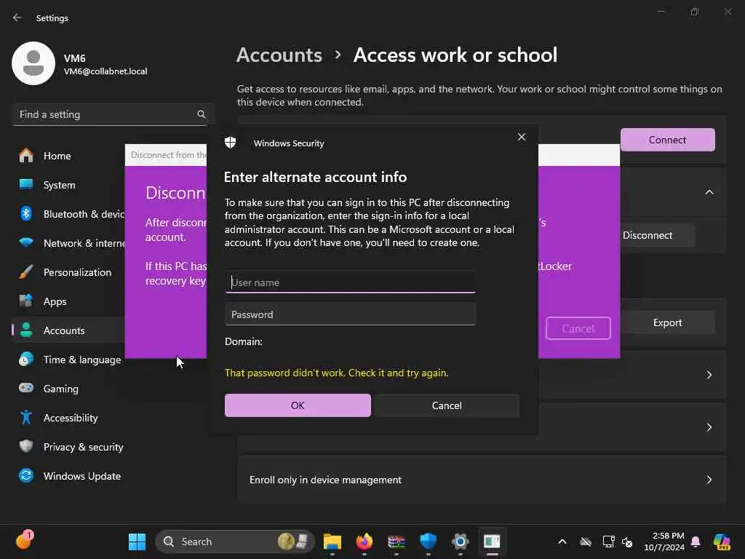Click the muted volume tray icon
The width and height of the screenshot is (745, 559).
[x=627, y=542]
